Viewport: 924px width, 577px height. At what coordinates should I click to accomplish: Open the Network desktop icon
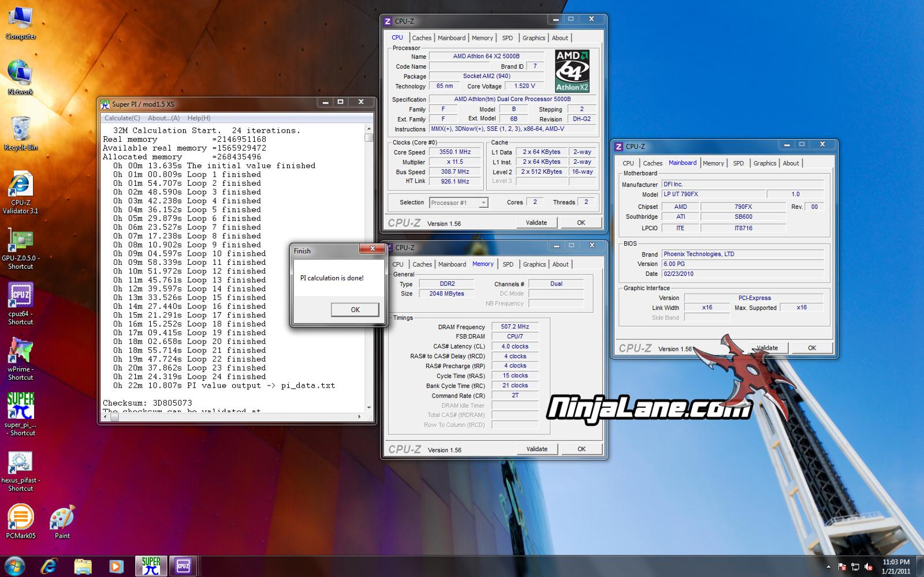[21, 78]
